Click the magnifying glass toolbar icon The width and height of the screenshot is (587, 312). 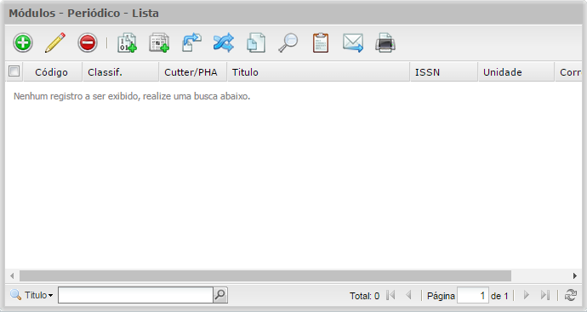click(x=288, y=43)
